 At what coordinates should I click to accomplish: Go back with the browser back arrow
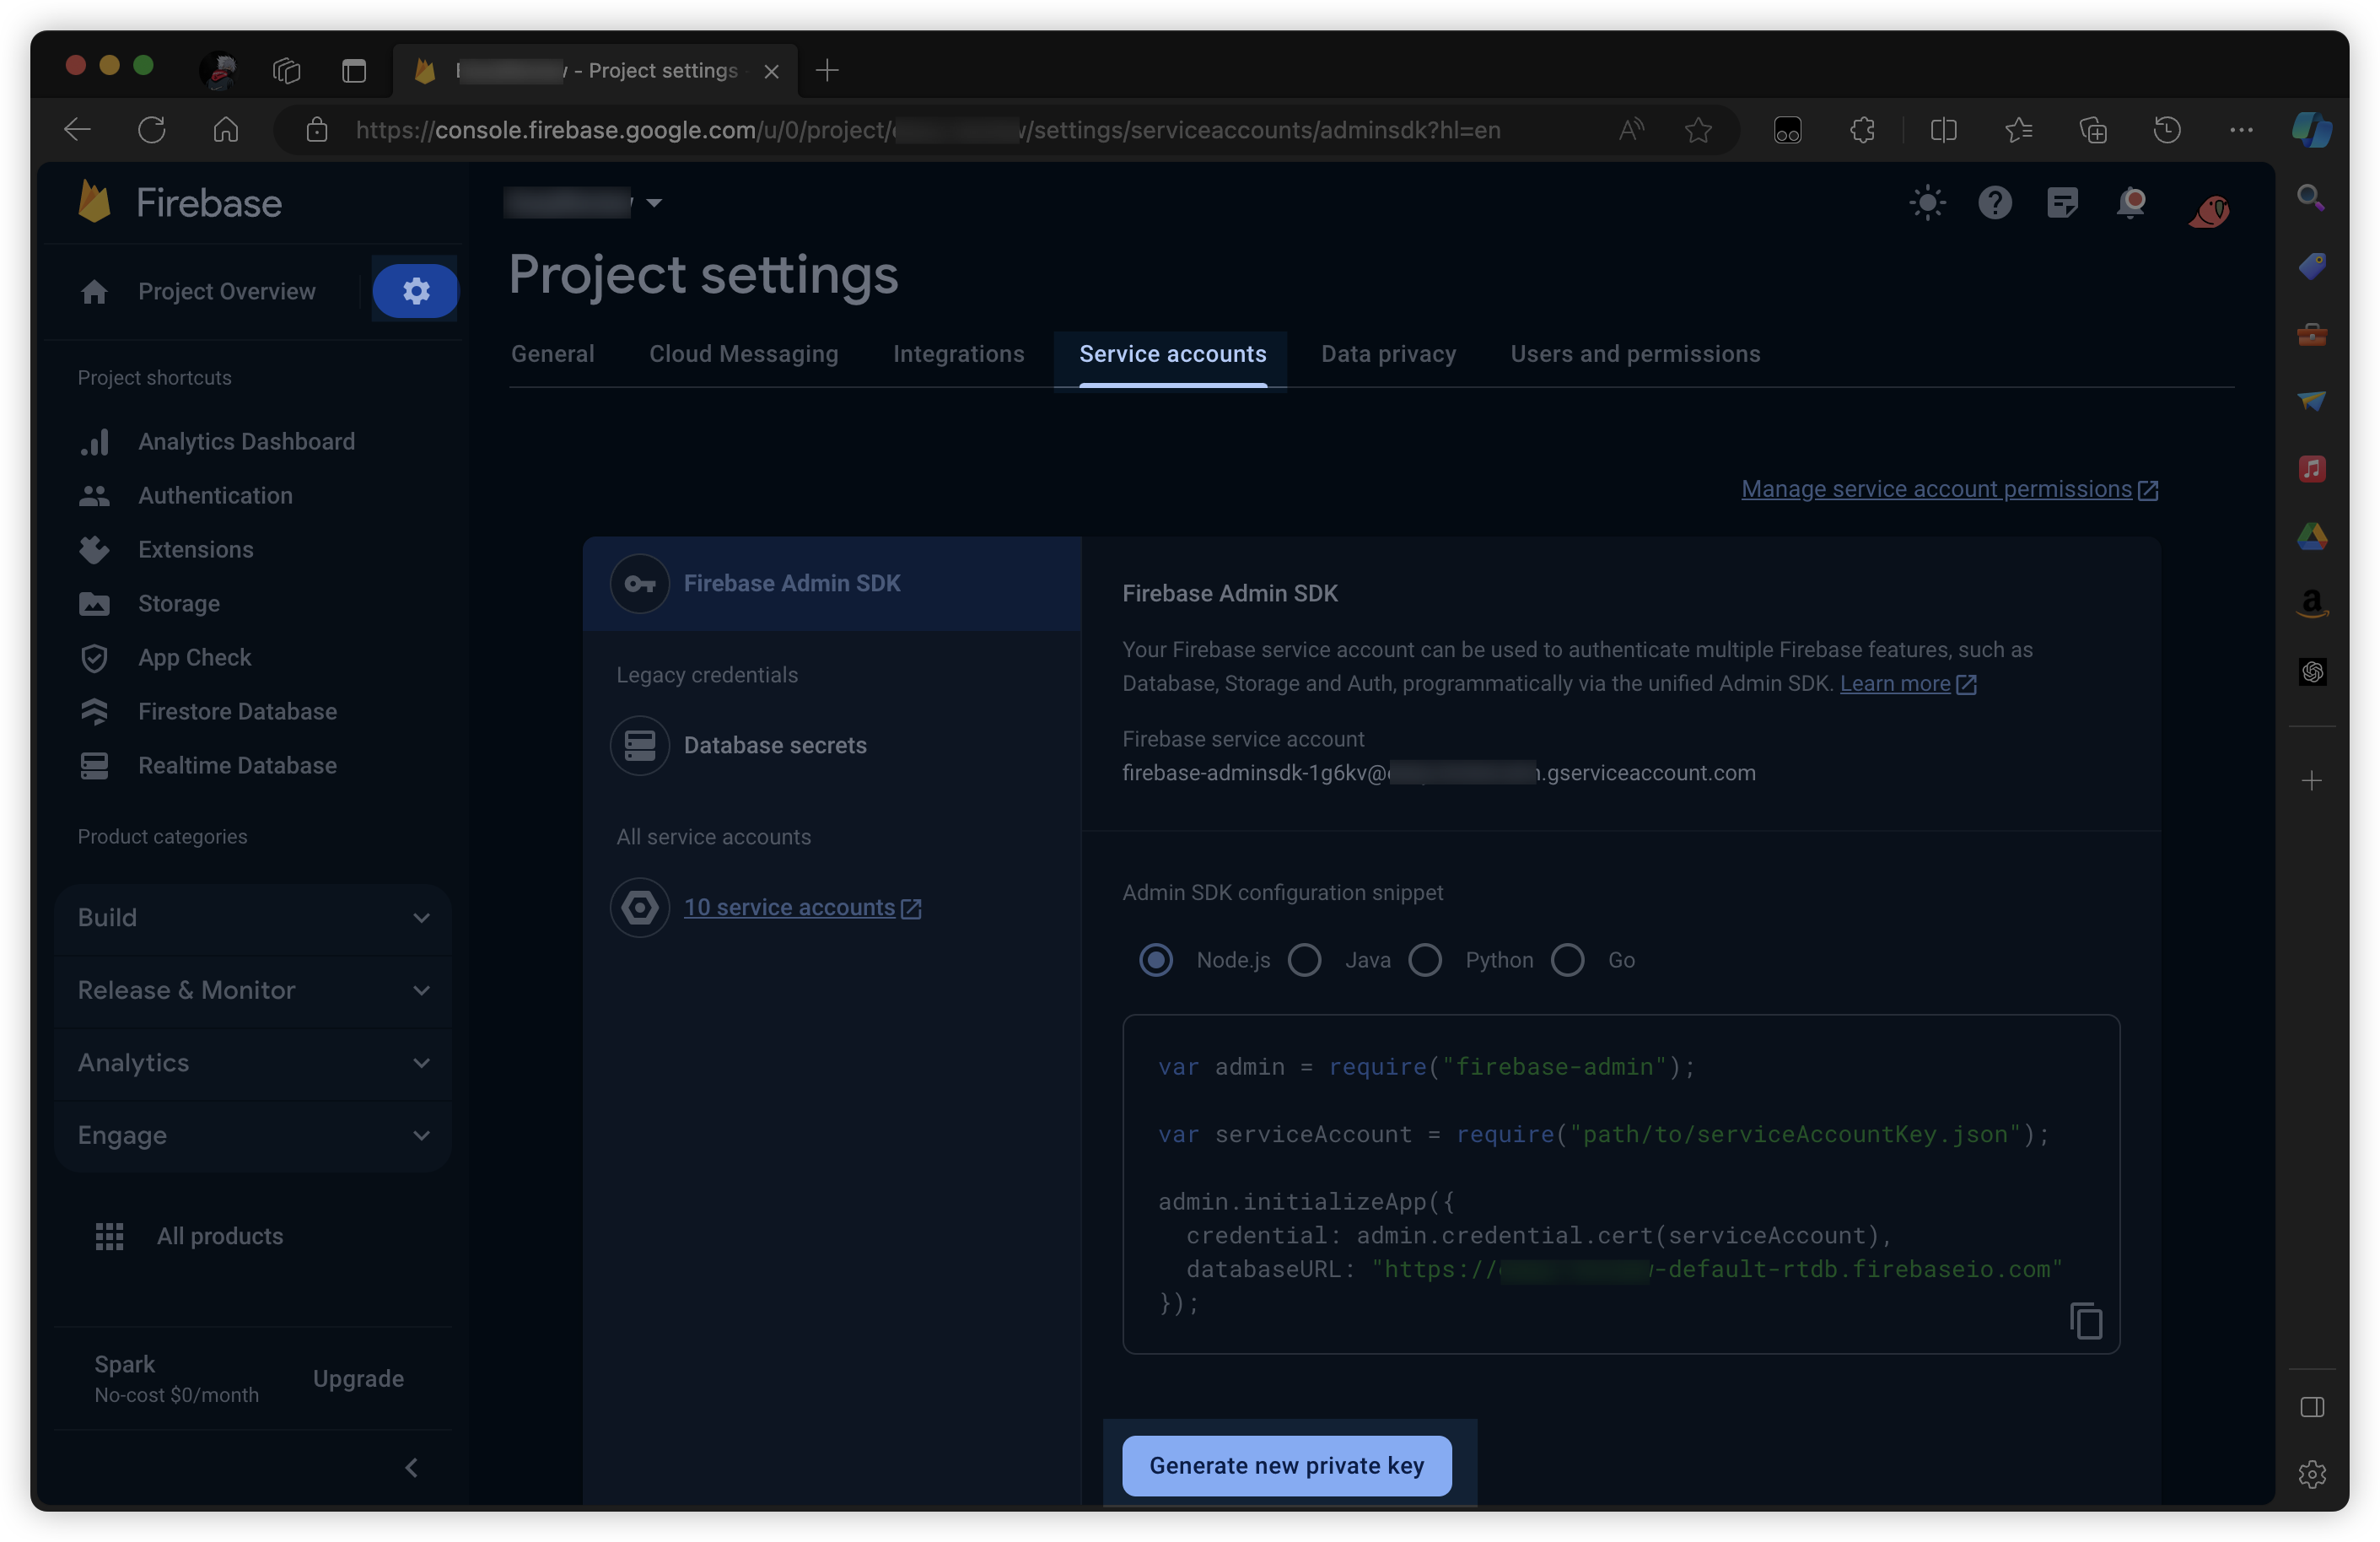[77, 130]
